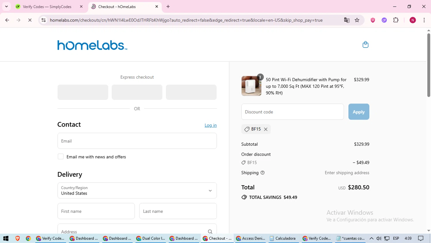Open the shopping bag cart icon

(365, 44)
